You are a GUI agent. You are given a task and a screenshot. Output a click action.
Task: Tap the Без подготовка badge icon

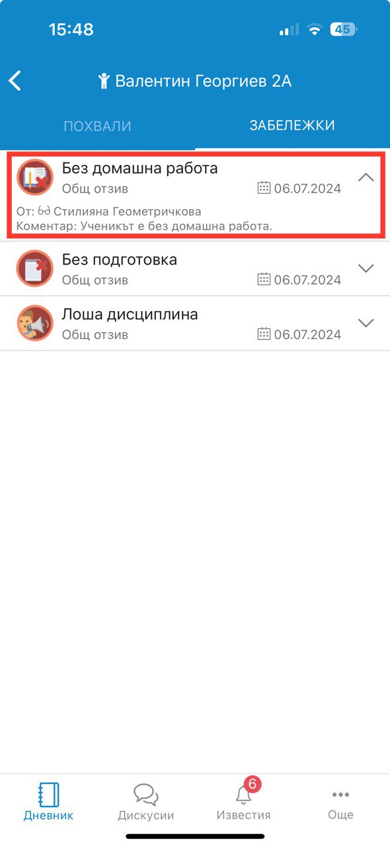point(34,268)
